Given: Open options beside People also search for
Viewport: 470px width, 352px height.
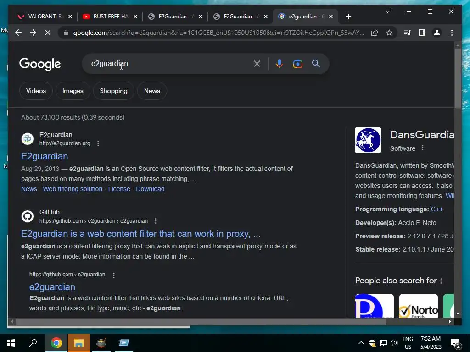Looking at the screenshot, I should pos(441,281).
